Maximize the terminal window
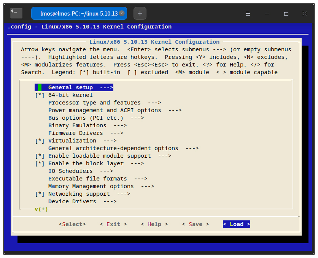318x258 pixels. click(286, 13)
